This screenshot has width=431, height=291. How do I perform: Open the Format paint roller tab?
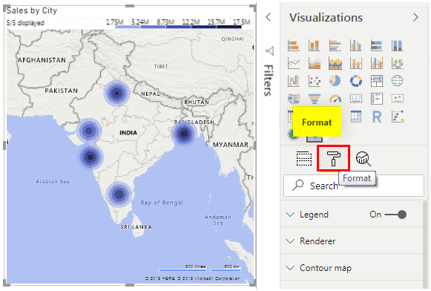(333, 158)
